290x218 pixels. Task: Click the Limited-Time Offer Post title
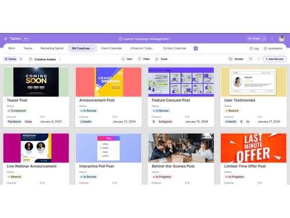coord(245,166)
